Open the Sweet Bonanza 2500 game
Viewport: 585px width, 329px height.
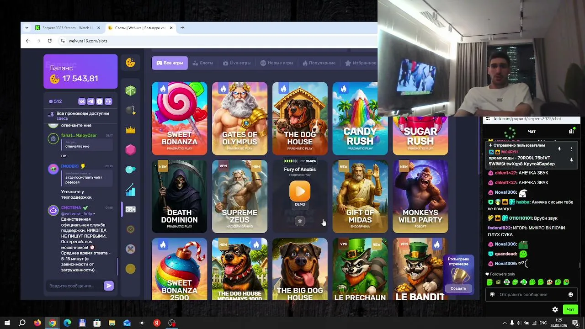coord(179,269)
